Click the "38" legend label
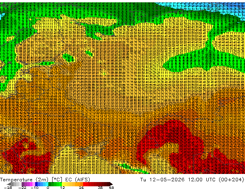The image size is (245, 189). [100, 187]
